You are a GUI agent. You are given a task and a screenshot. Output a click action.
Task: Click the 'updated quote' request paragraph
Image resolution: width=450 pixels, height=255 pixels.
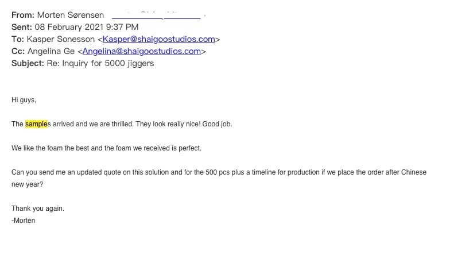tap(219, 178)
